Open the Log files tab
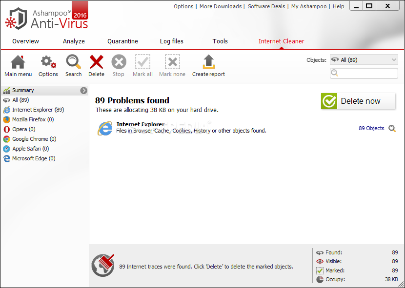405x288 pixels. click(172, 41)
